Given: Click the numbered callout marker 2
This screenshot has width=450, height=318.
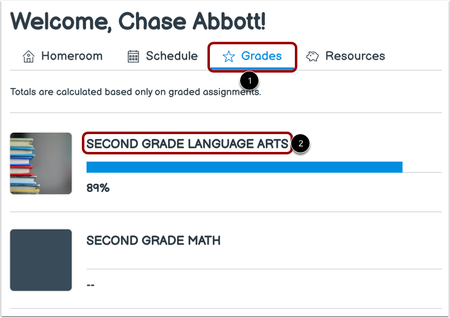Looking at the screenshot, I should click(x=300, y=144).
